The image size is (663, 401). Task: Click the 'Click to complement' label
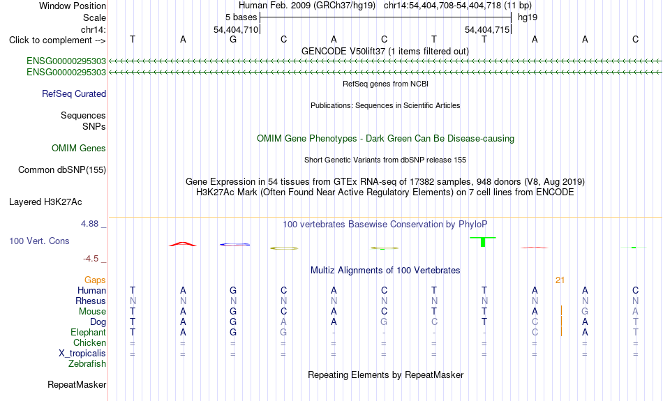click(x=57, y=40)
